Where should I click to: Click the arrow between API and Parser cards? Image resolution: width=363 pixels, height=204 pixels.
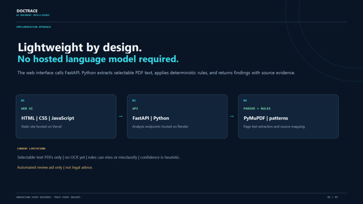coord(232,116)
